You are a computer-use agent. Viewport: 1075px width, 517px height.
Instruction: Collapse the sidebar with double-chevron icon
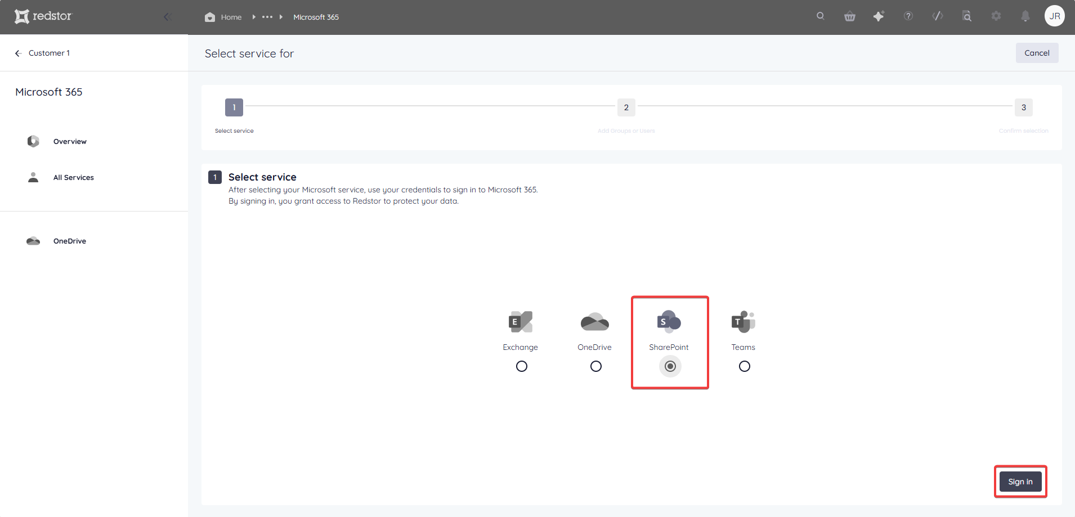pos(167,17)
